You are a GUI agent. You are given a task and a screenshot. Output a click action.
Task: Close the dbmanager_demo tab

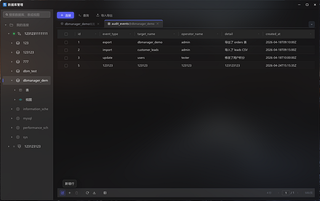pos(98,24)
